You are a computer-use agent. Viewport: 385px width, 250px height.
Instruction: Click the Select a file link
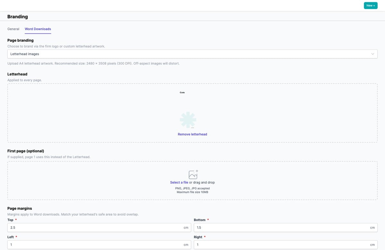(x=179, y=182)
